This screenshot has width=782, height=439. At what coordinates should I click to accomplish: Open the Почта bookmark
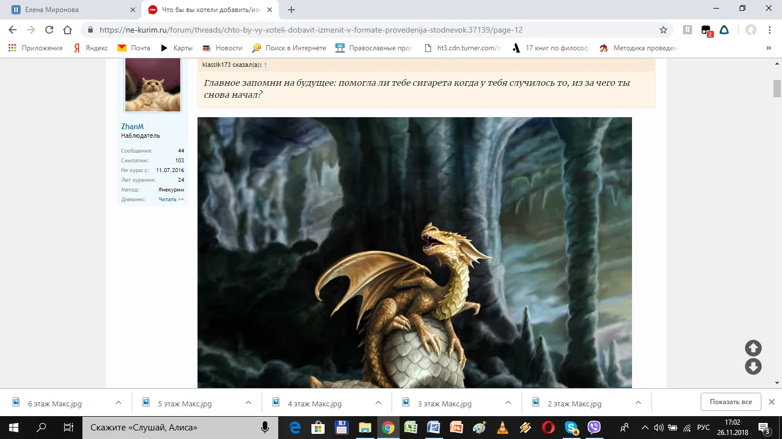coord(134,48)
